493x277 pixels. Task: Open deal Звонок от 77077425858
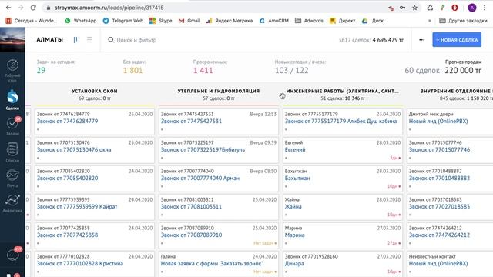tap(68, 235)
